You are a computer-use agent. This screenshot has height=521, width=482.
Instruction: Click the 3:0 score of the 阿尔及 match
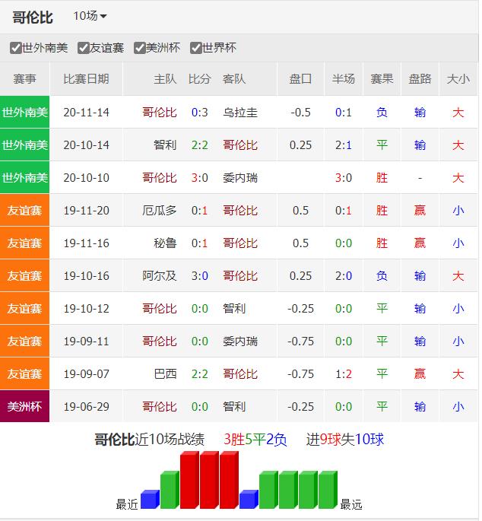199,276
